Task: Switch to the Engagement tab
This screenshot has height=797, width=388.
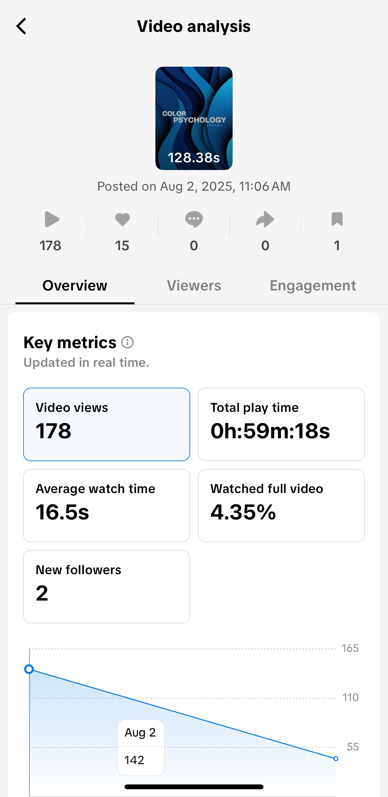Action: [x=313, y=286]
